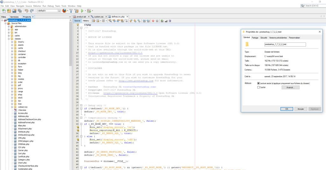Click the lightbulb hint icon on line 1
The image size is (326, 170).
tap(78, 25)
